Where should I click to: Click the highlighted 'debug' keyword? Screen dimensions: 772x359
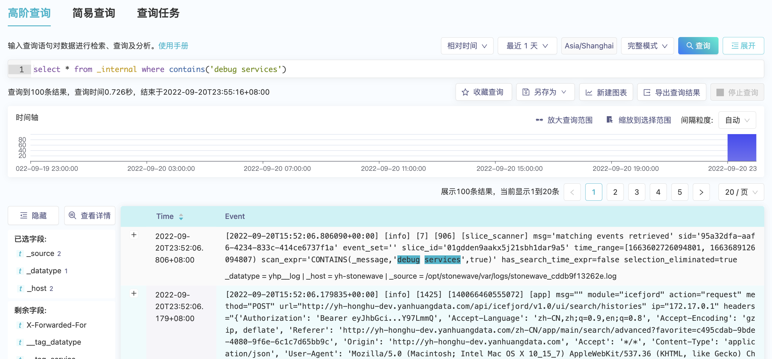click(x=408, y=260)
